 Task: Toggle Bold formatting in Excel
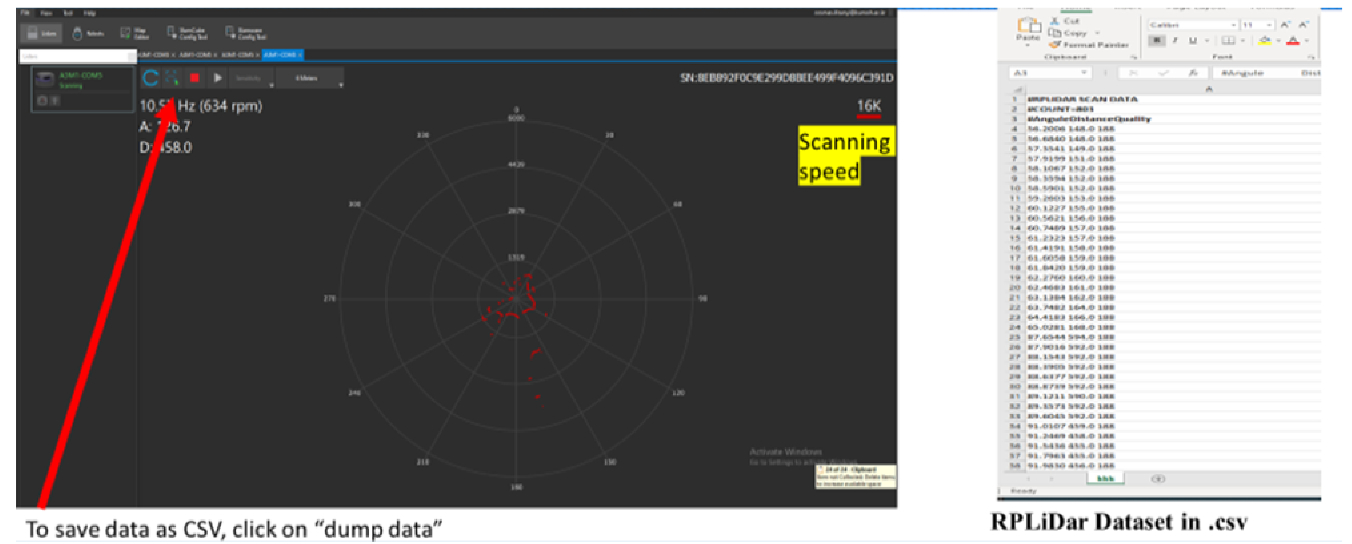(x=1157, y=40)
